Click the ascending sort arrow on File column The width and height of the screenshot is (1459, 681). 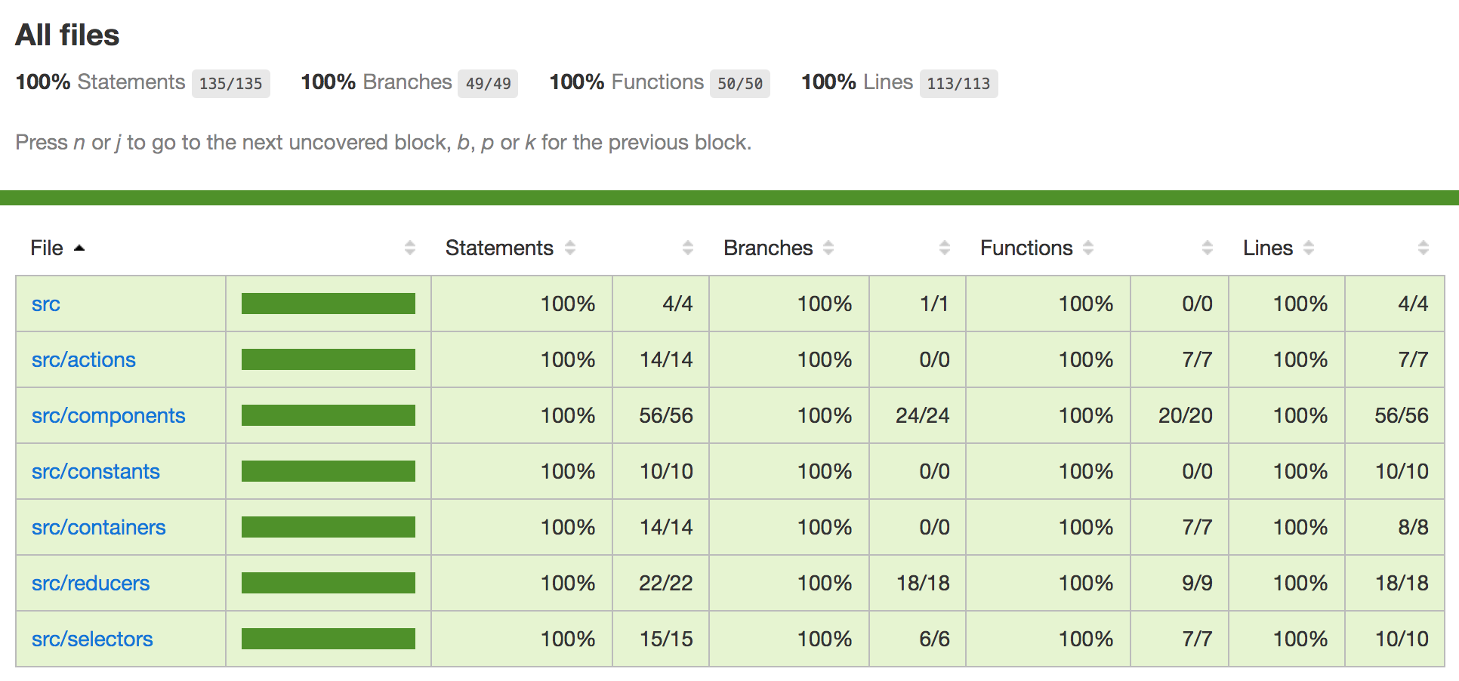[80, 247]
